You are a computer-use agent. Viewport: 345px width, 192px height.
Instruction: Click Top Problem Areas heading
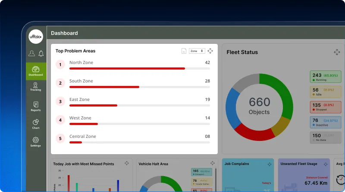tap(75, 51)
